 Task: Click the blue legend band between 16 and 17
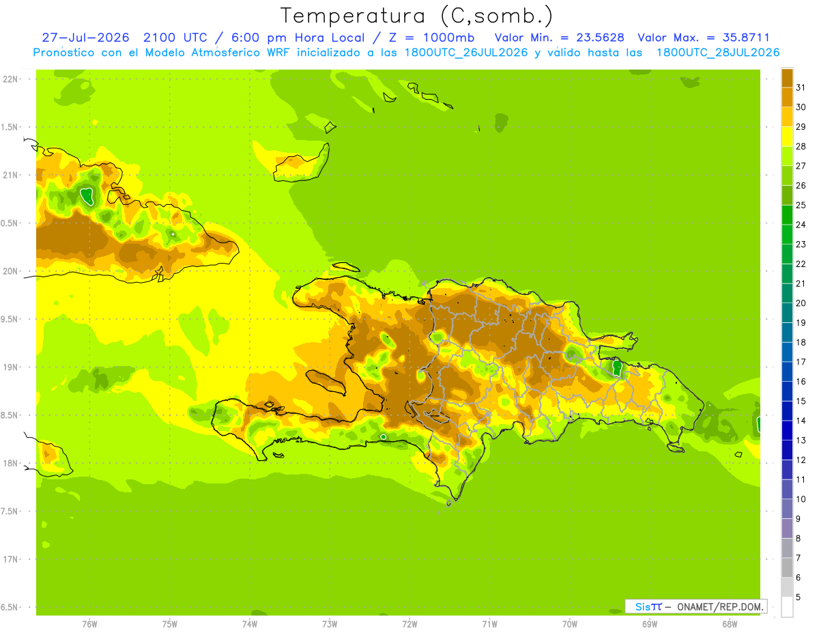coord(787,371)
